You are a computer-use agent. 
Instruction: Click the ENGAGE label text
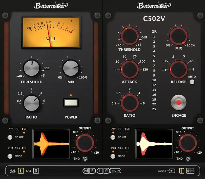tap(179, 116)
